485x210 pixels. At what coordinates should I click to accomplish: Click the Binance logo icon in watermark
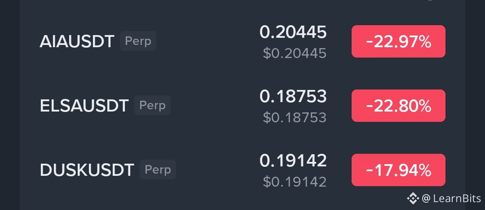click(413, 198)
